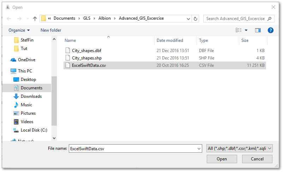Toggle the preview pane
Viewport: 283px width, 172px height.
(x=258, y=30)
